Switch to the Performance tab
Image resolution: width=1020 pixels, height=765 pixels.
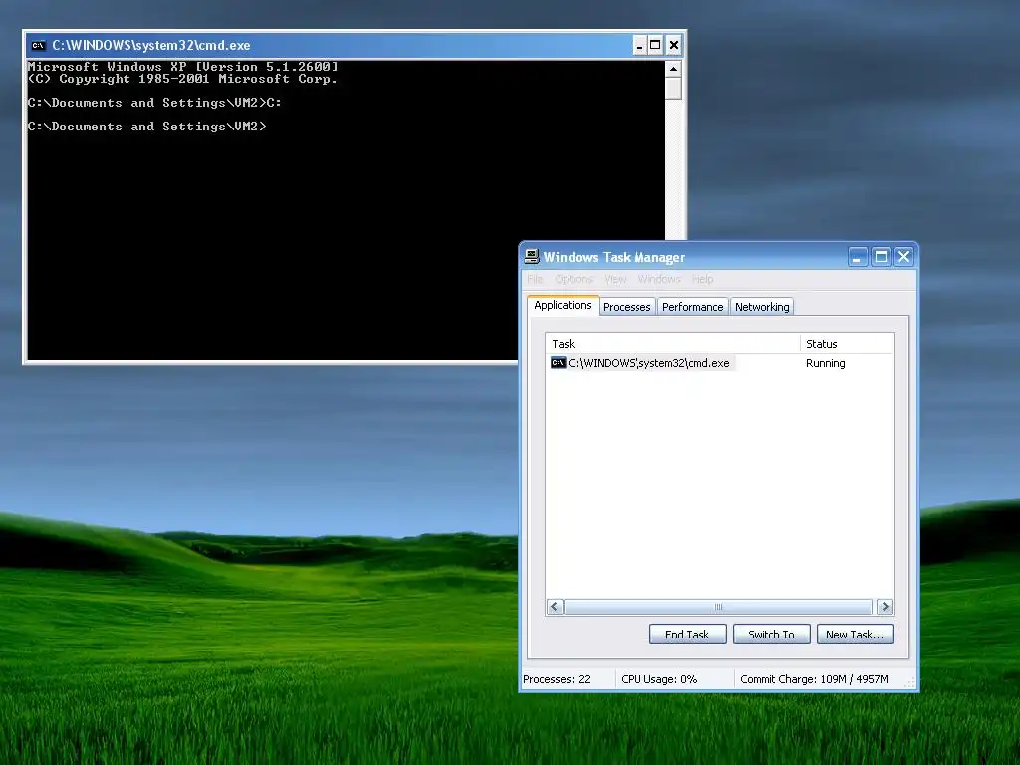click(693, 307)
